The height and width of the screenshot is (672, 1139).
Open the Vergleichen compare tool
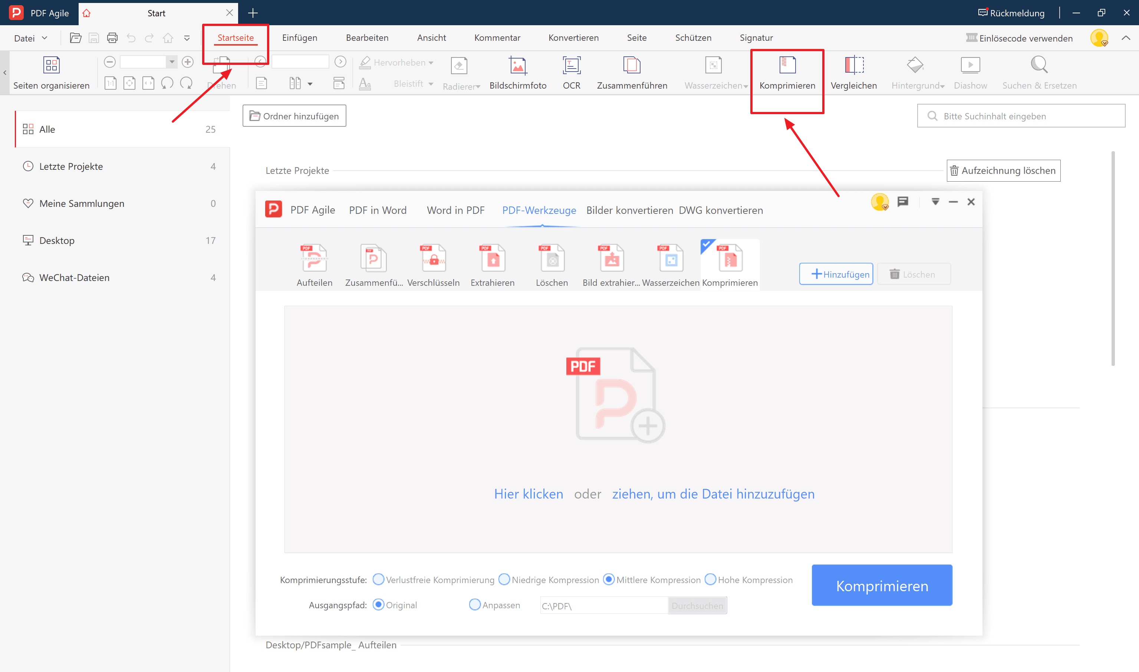853,72
